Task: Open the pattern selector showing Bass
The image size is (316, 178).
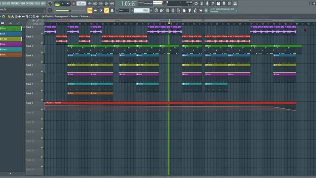Action: tap(142, 10)
